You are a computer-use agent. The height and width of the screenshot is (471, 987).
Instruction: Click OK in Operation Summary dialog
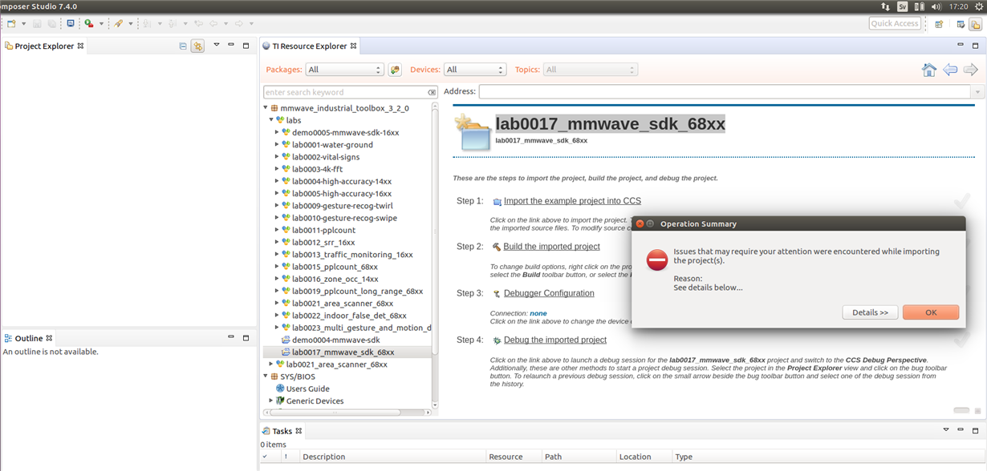pyautogui.click(x=931, y=312)
